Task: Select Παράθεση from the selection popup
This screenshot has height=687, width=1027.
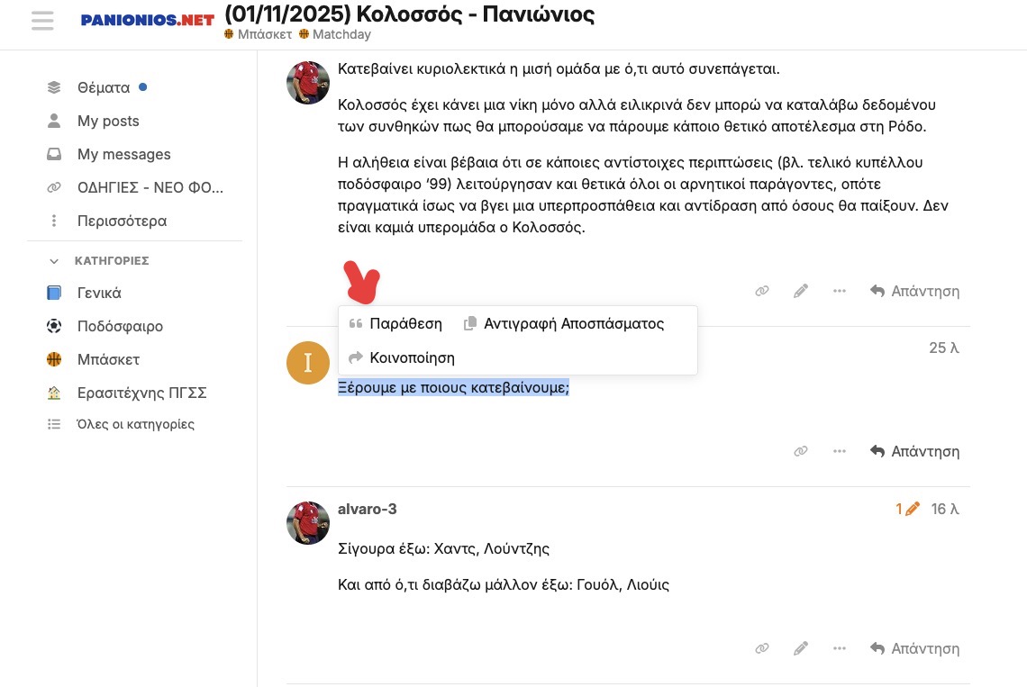Action: (x=395, y=323)
